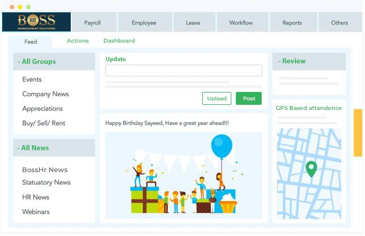The width and height of the screenshot is (365, 236).
Task: Click the yellow side tab
Action: click(x=358, y=133)
